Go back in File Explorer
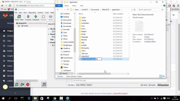This screenshot has width=180, height=101. click(58, 10)
